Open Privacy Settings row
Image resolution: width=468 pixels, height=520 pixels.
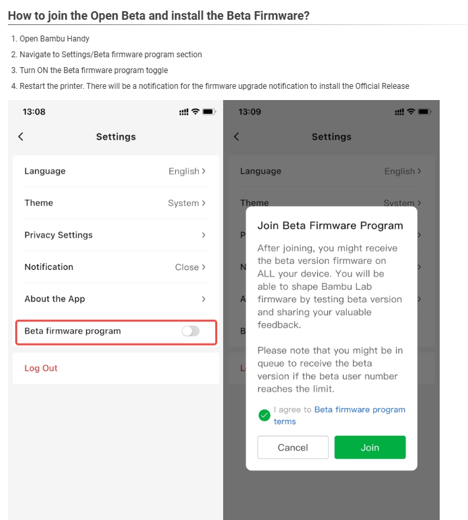pyautogui.click(x=116, y=235)
